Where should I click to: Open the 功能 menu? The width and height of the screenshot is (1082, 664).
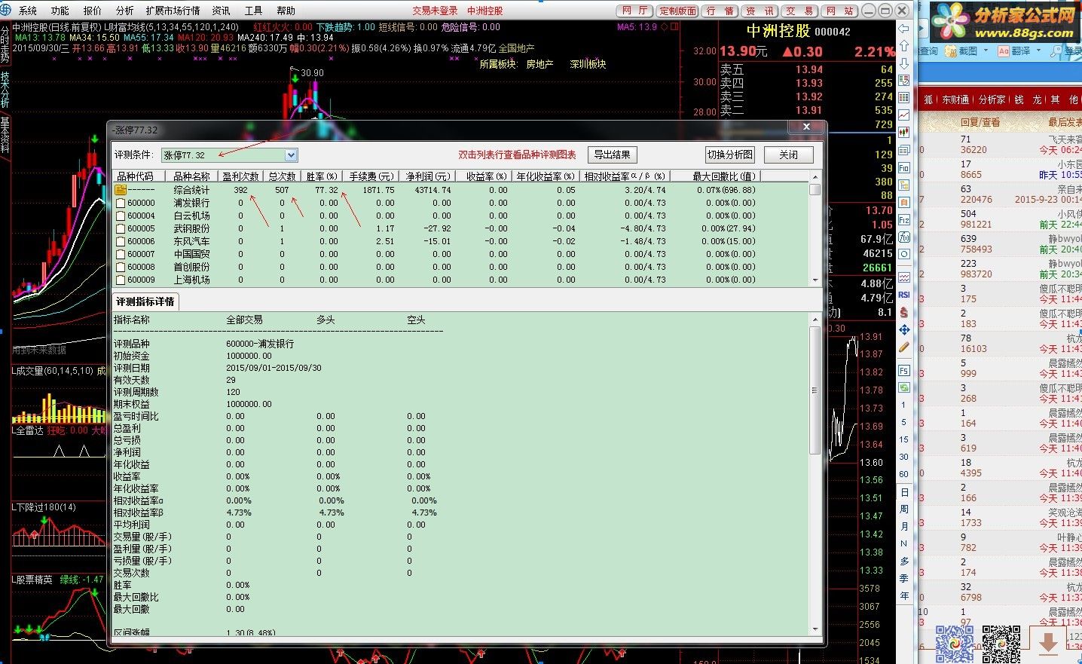[x=60, y=11]
